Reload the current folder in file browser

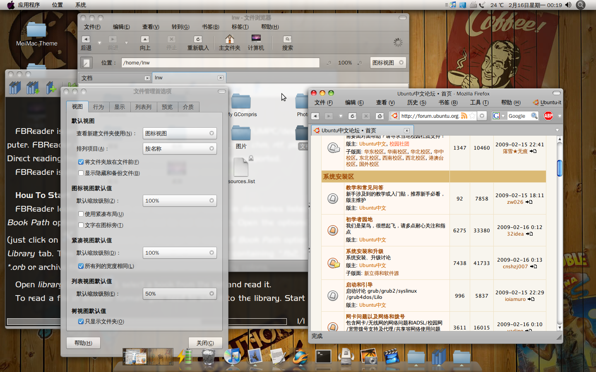(198, 39)
